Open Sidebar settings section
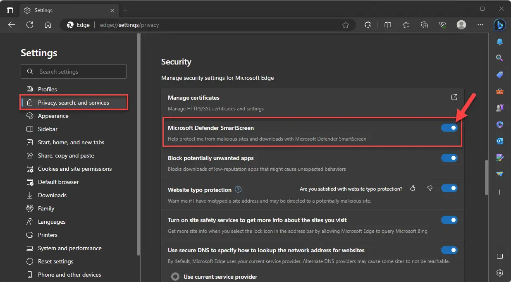Screen dimensions: 511x282 coord(74,129)
